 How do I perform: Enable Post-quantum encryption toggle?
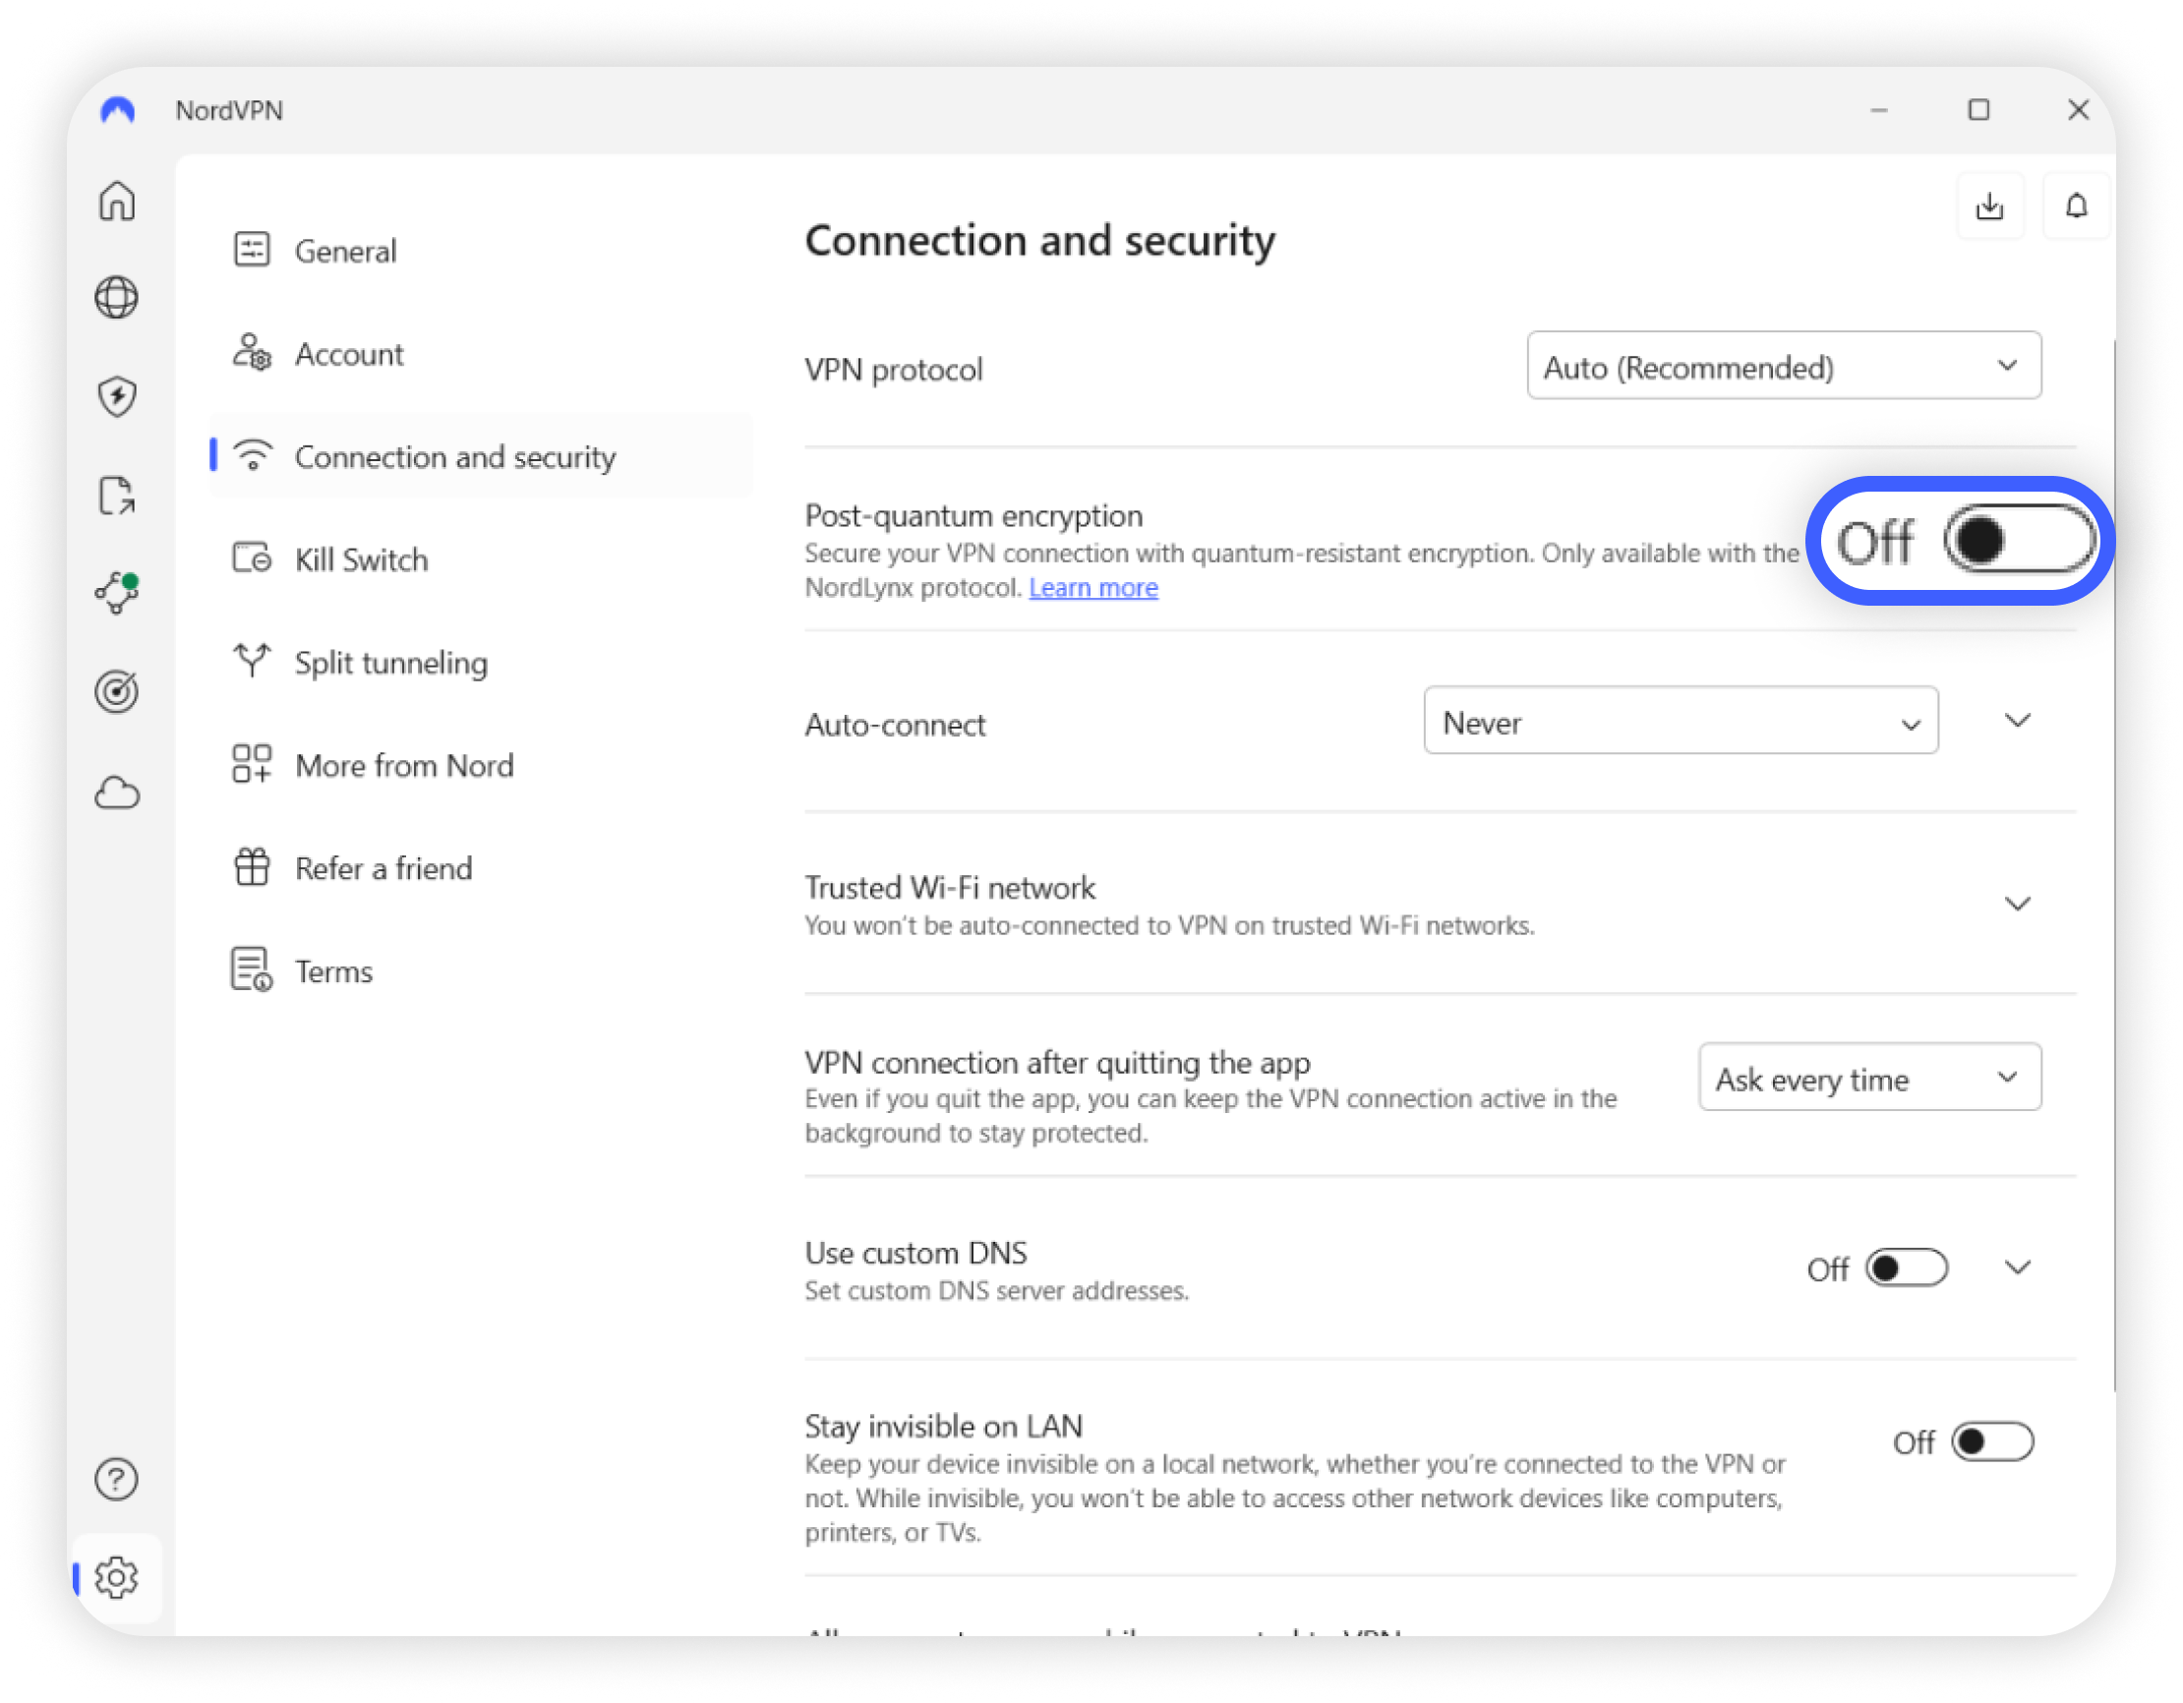2019,541
